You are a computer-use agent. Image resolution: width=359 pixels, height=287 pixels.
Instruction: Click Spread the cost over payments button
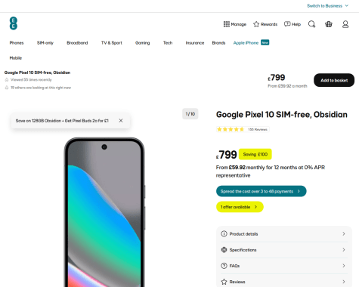pyautogui.click(x=262, y=191)
